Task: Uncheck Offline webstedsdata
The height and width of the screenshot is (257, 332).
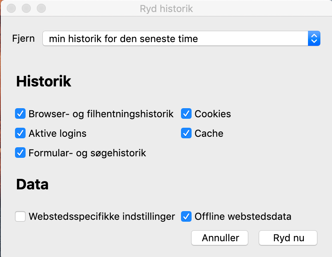Action: [186, 216]
